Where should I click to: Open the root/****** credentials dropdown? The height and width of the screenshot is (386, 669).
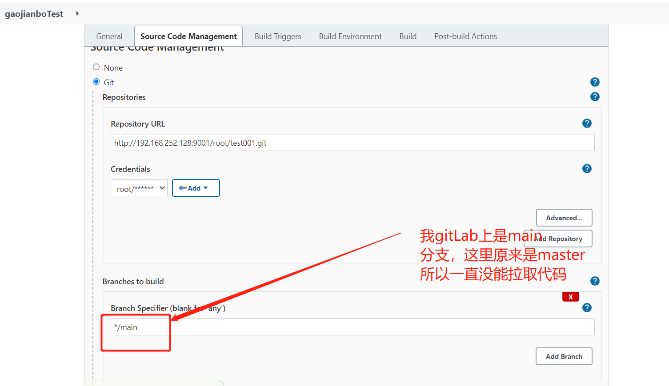point(139,188)
